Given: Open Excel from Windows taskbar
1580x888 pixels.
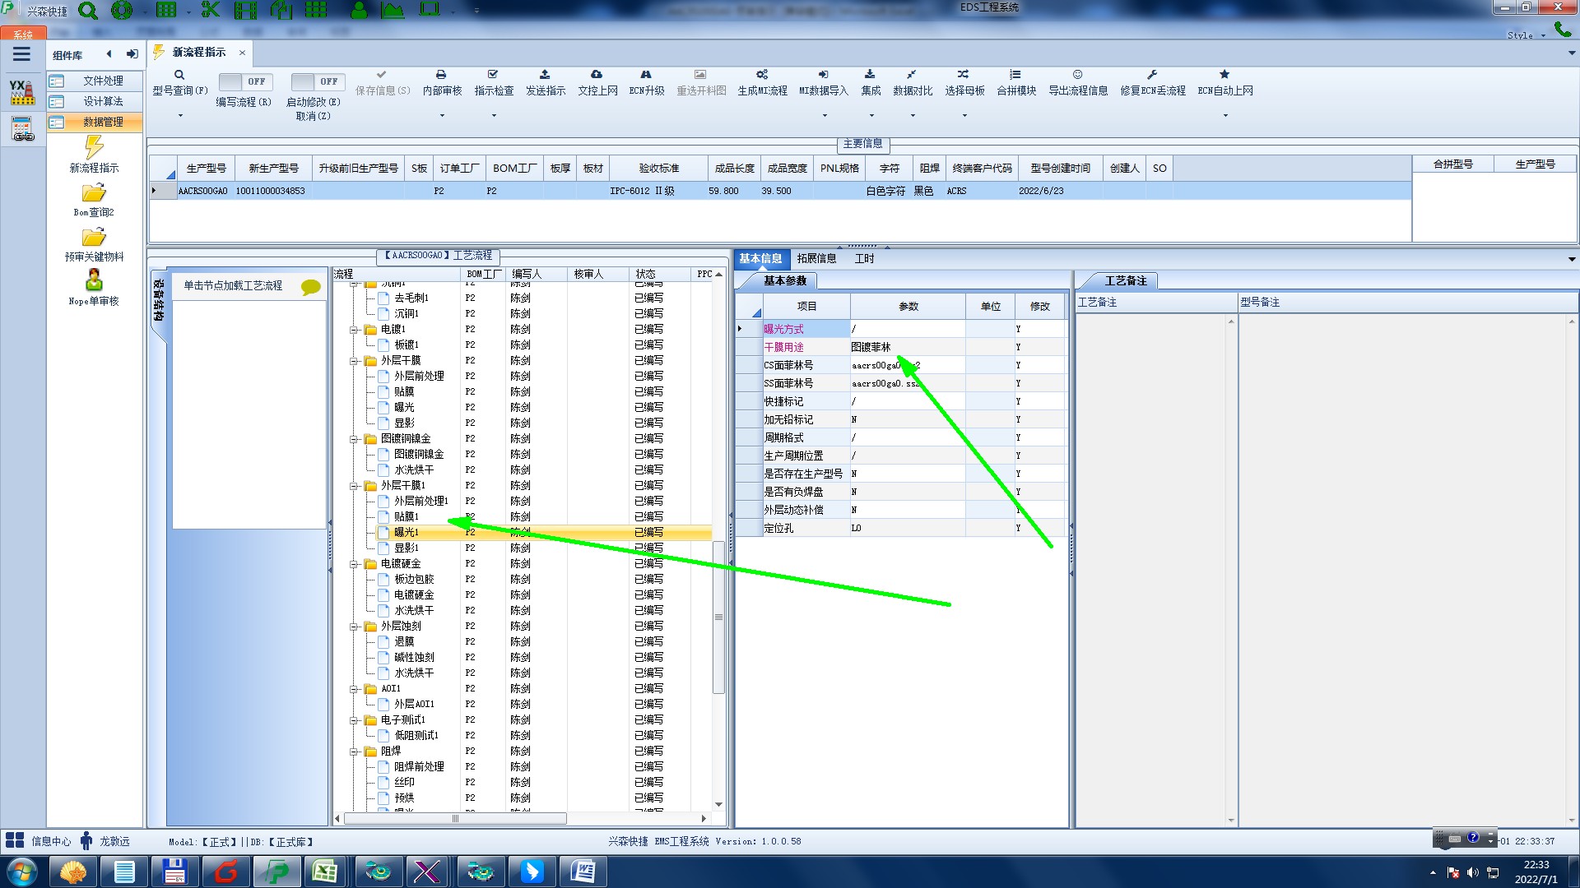Looking at the screenshot, I should 324,871.
